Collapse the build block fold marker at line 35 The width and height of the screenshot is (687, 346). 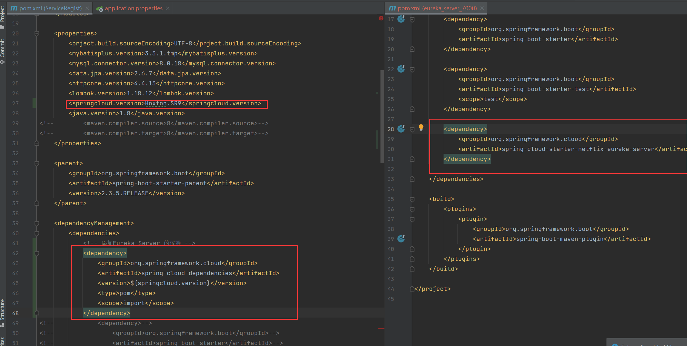click(412, 199)
